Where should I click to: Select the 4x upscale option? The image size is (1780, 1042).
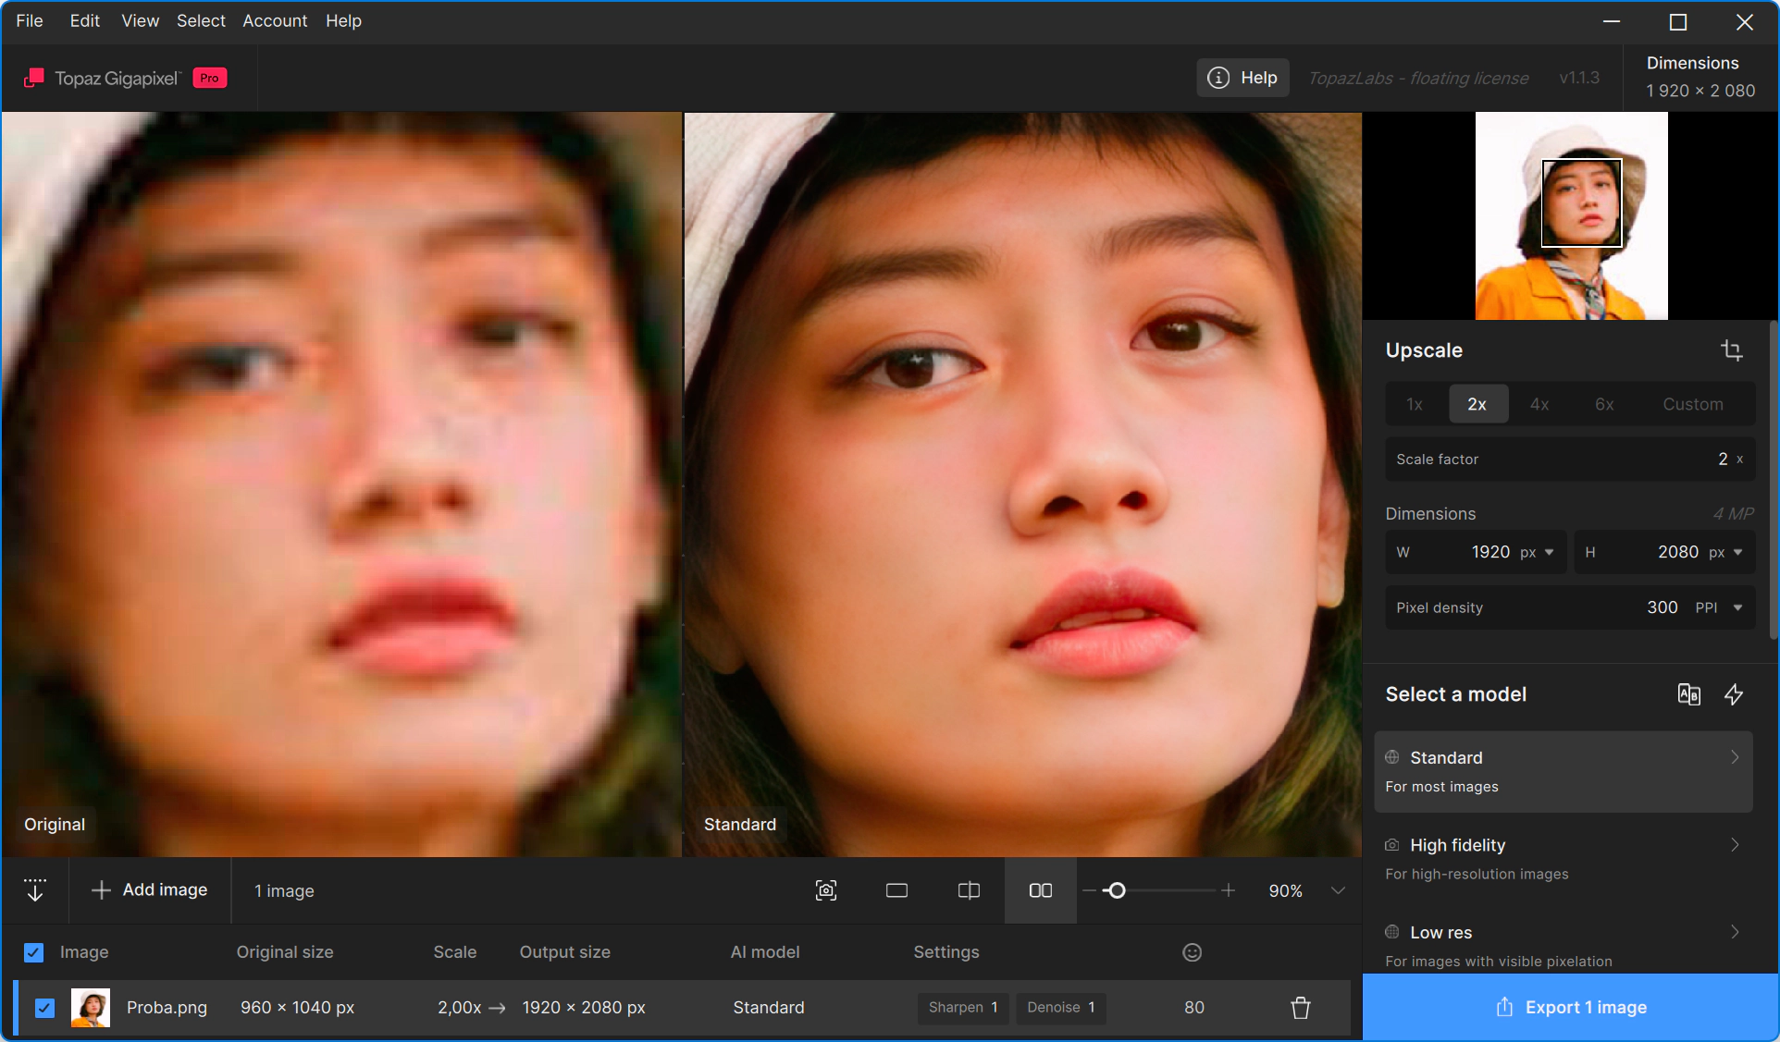[x=1539, y=404]
